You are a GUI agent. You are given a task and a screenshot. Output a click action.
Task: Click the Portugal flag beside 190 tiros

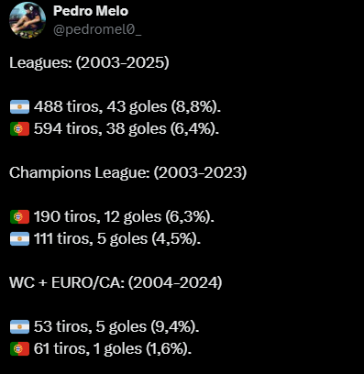click(x=20, y=216)
